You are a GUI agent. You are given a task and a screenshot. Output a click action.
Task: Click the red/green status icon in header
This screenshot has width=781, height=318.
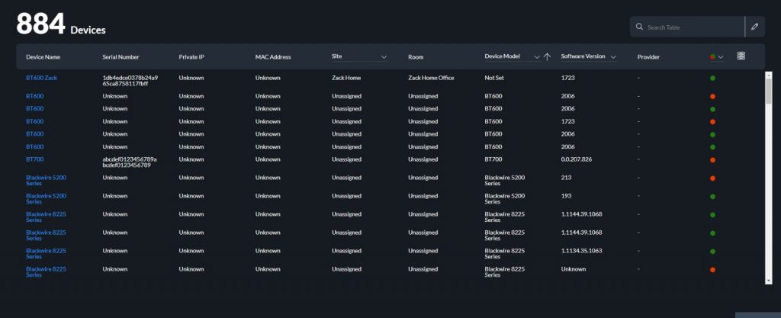click(x=712, y=56)
